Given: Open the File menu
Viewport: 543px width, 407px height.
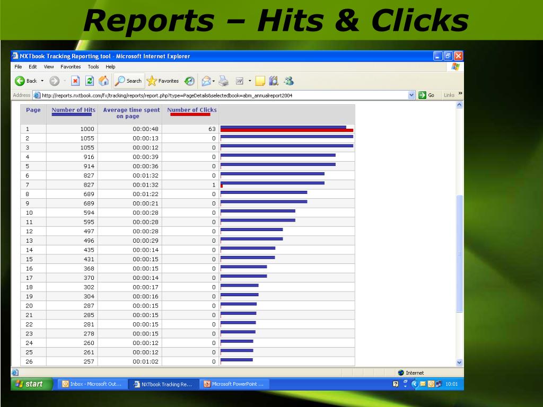Looking at the screenshot, I should (19, 67).
